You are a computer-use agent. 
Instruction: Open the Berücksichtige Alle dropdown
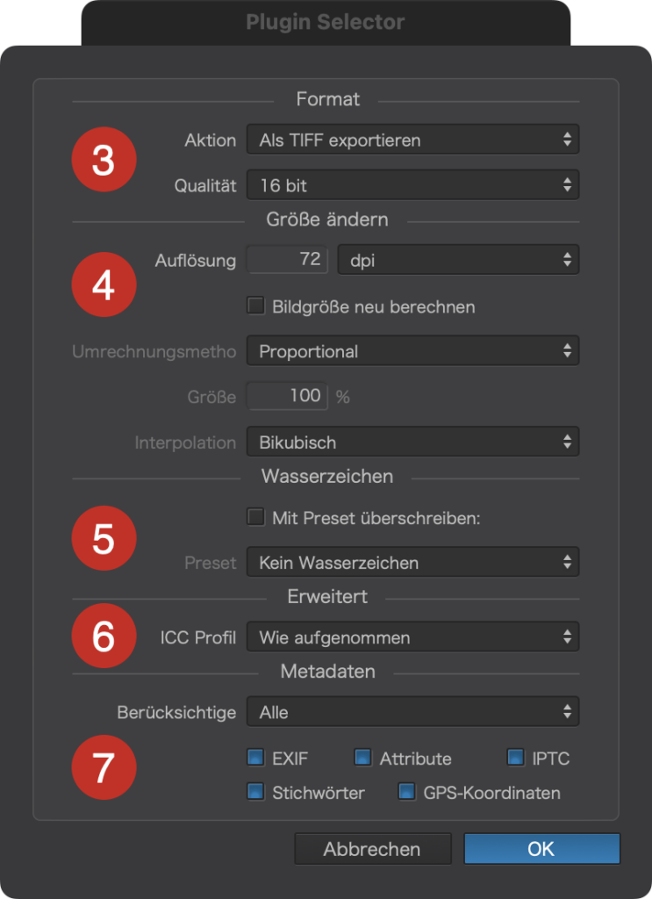[412, 711]
